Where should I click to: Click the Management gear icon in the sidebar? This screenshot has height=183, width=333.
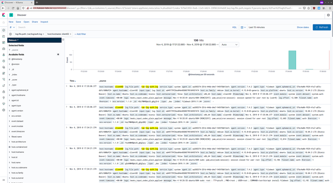4,110
